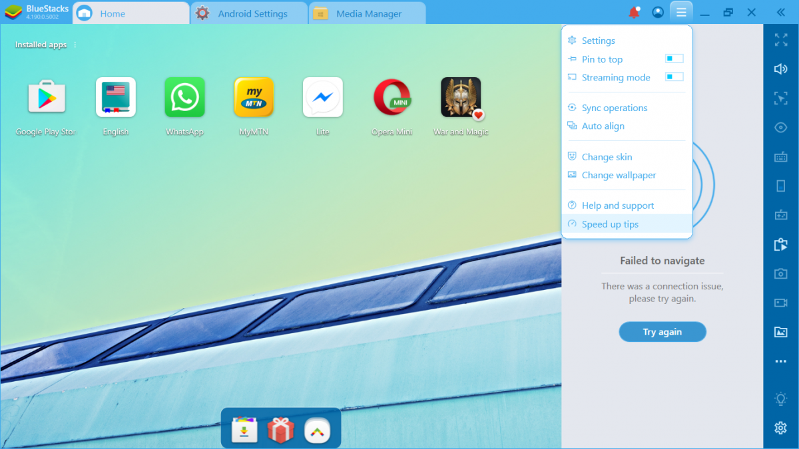Take a screenshot with the camera icon
This screenshot has height=449, width=799.
(780, 274)
